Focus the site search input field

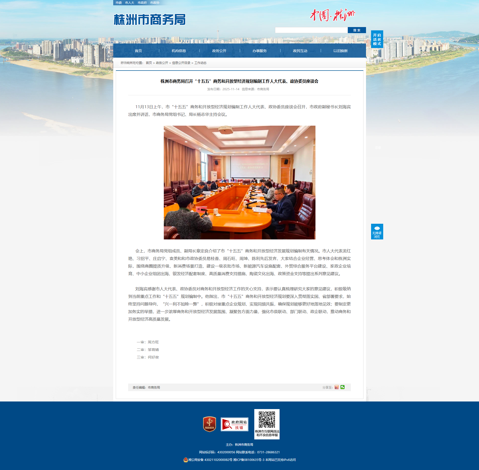[311, 30]
